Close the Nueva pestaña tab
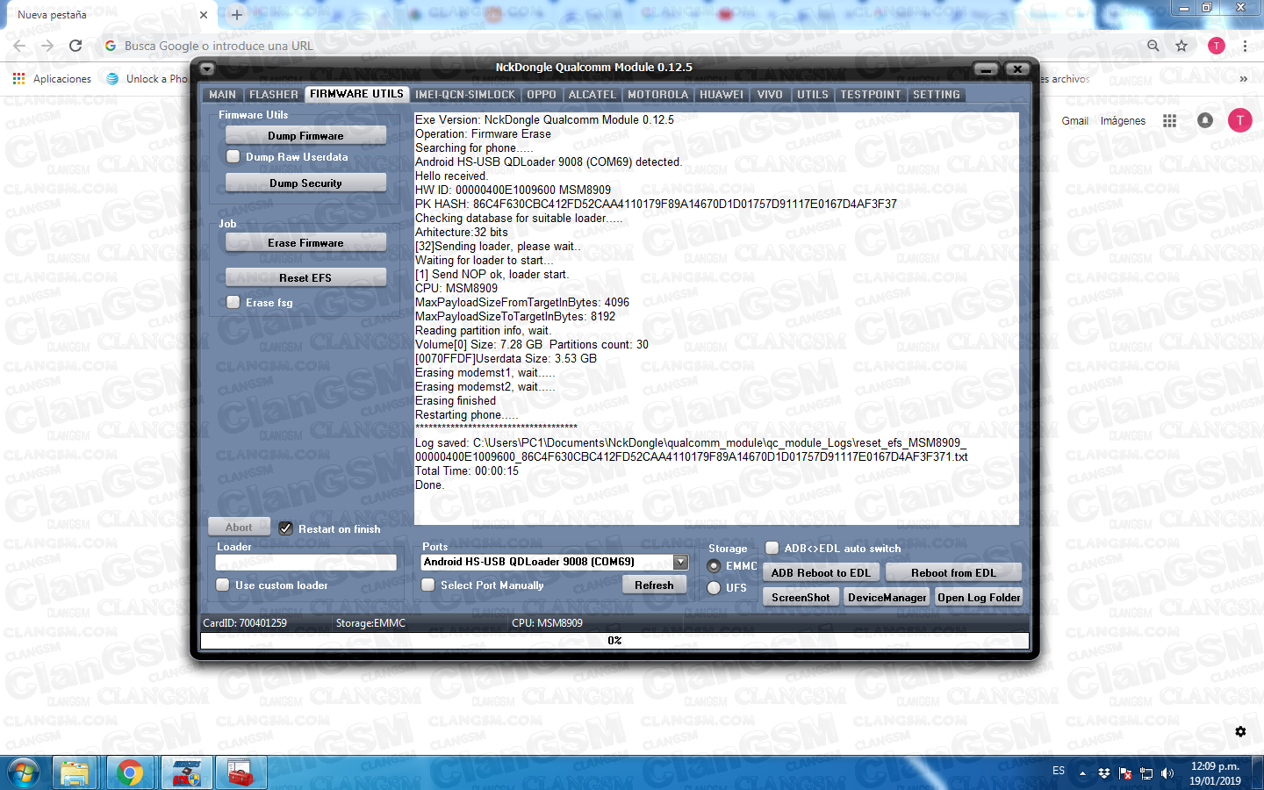 click(x=203, y=15)
